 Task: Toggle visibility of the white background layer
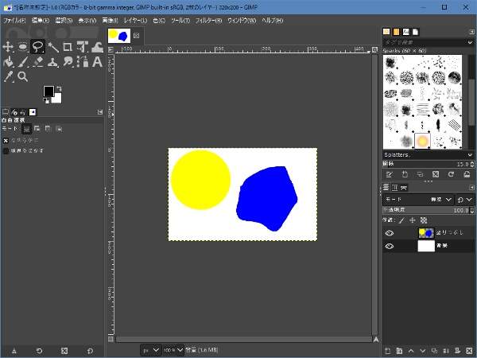390,247
